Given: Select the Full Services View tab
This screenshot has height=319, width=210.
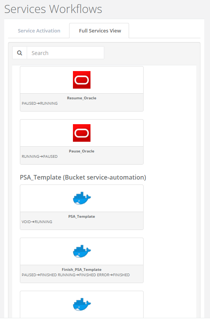Looking at the screenshot, I should coord(100,31).
